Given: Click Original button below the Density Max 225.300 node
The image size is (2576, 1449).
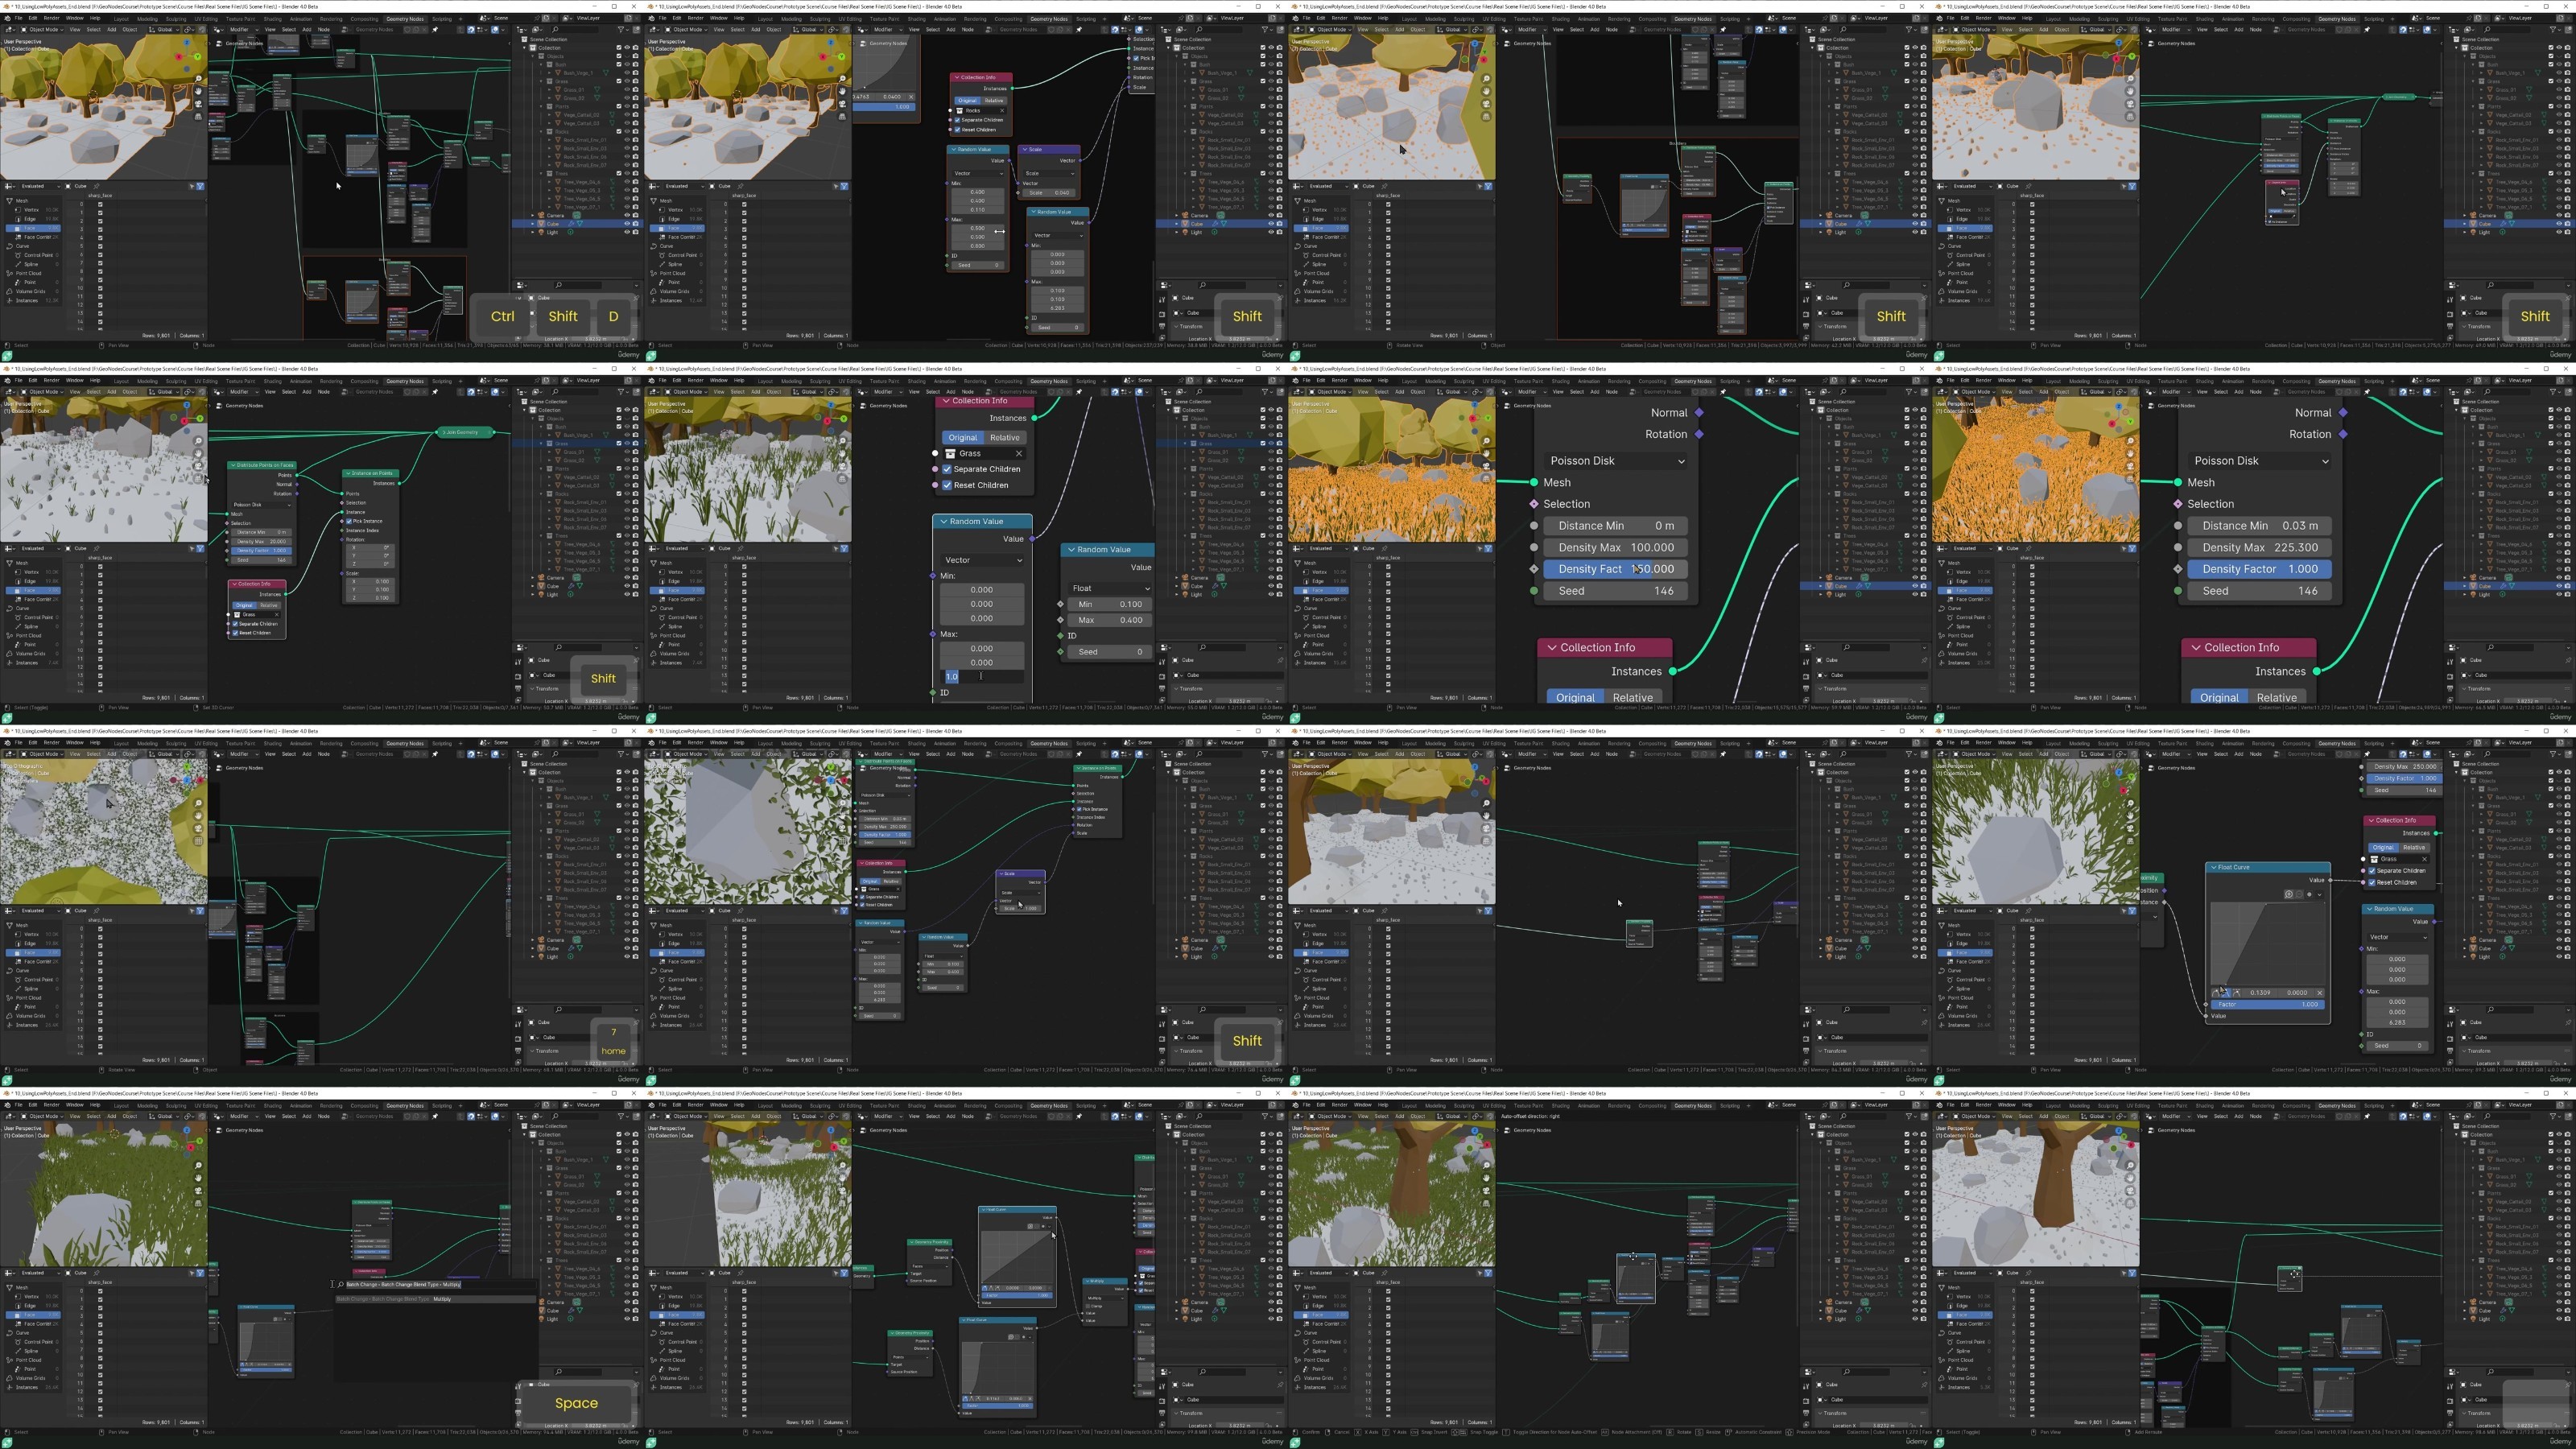Looking at the screenshot, I should 2219,697.
